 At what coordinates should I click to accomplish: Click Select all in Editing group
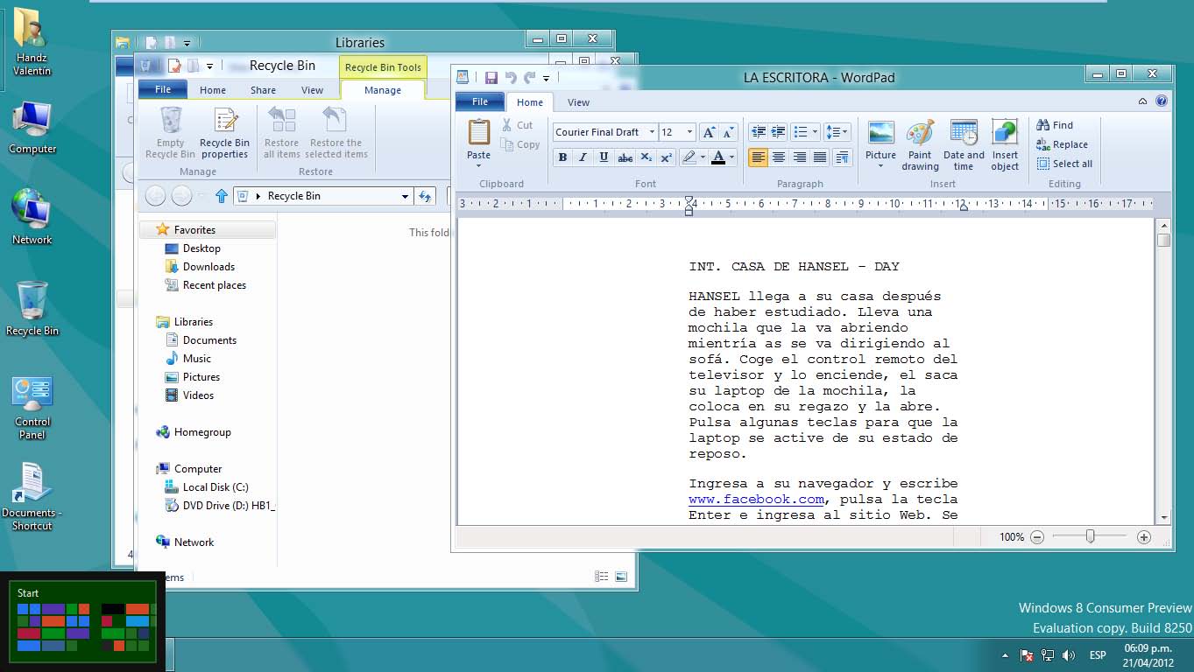(x=1064, y=164)
